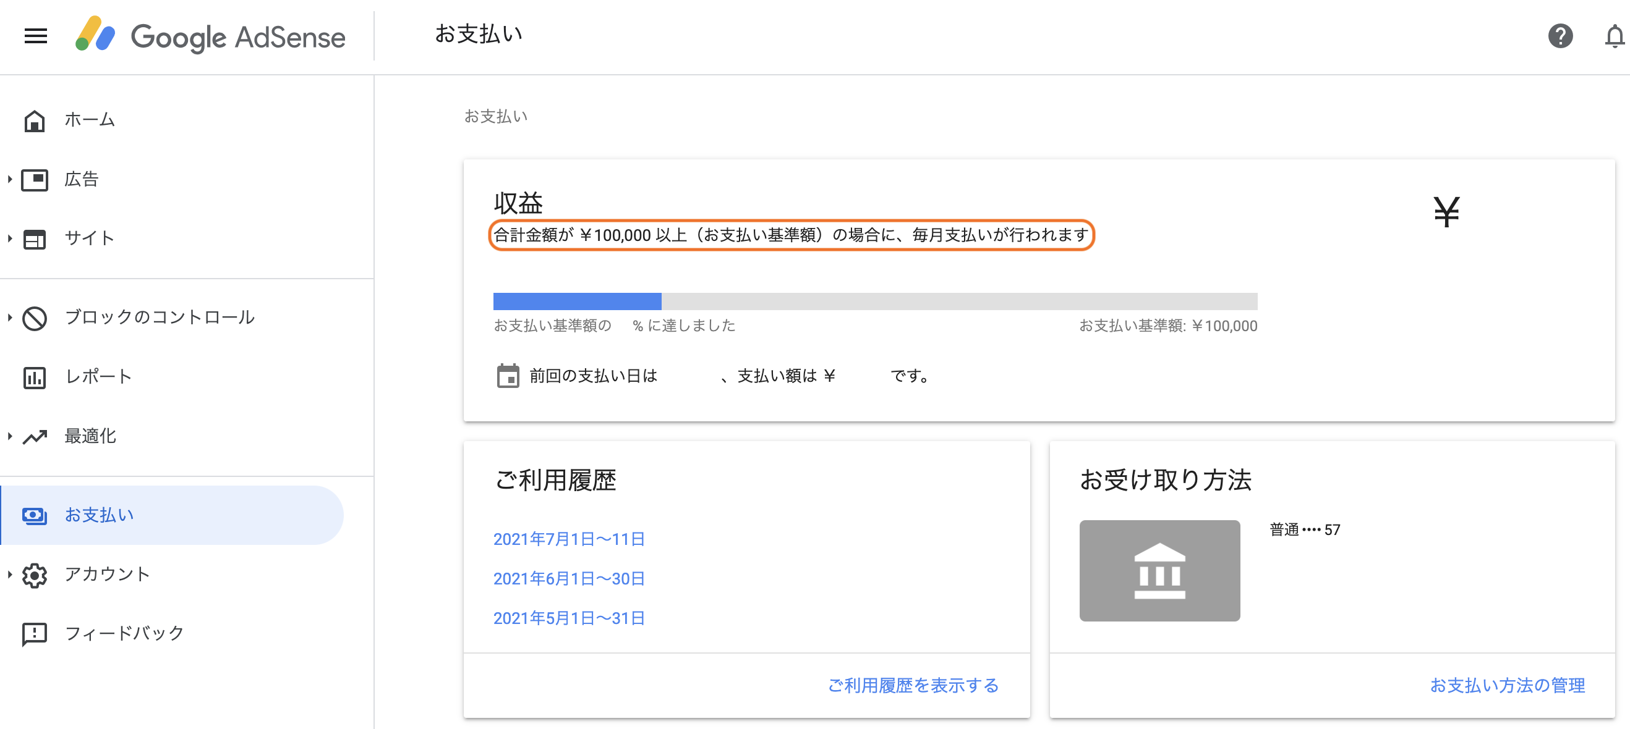Open the help question mark icon

(x=1560, y=36)
